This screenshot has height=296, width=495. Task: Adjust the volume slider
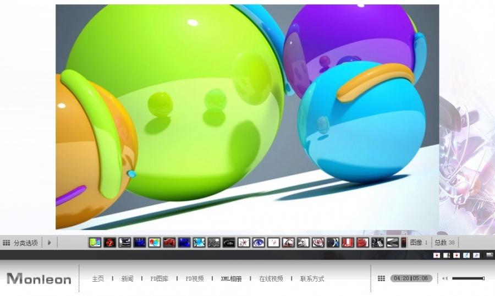click(x=468, y=278)
